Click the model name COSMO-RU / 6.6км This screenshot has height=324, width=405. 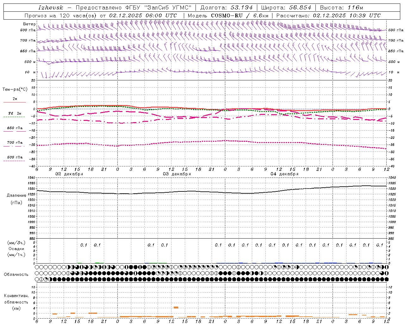(240, 16)
